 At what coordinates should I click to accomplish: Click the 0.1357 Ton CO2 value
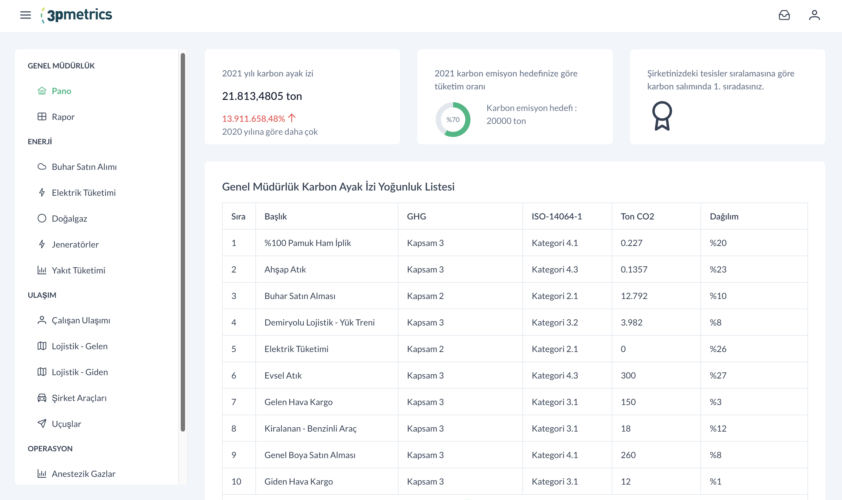[634, 269]
